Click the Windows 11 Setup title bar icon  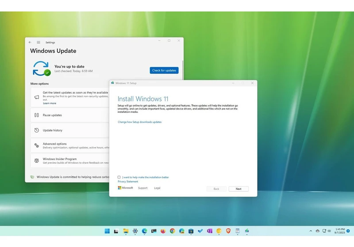pos(112,83)
